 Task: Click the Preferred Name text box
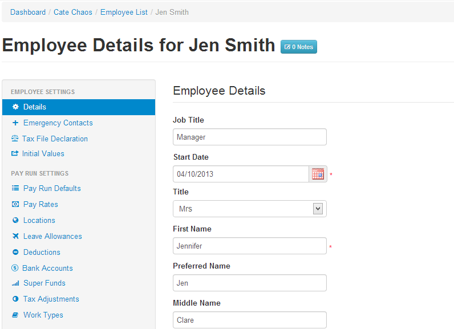click(x=249, y=283)
